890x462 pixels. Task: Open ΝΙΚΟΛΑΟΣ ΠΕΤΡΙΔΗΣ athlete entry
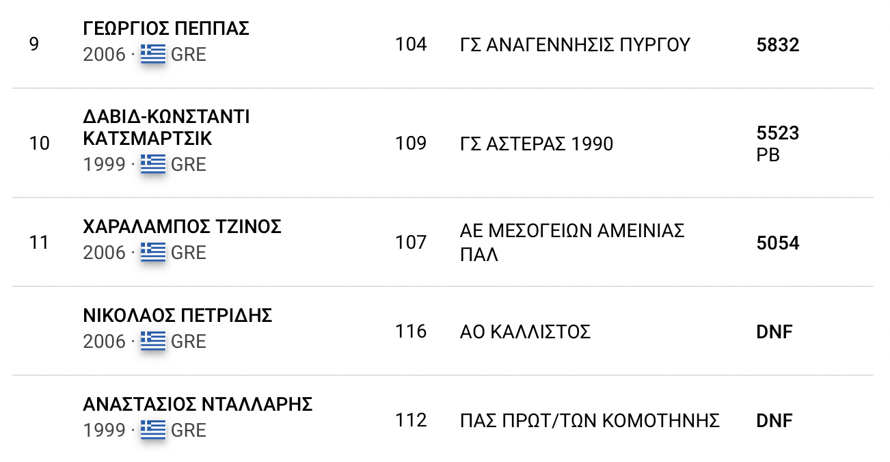tap(177, 315)
